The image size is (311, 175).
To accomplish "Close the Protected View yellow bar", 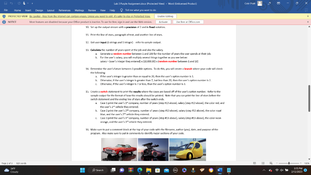I will pyautogui.click(x=308, y=16).
